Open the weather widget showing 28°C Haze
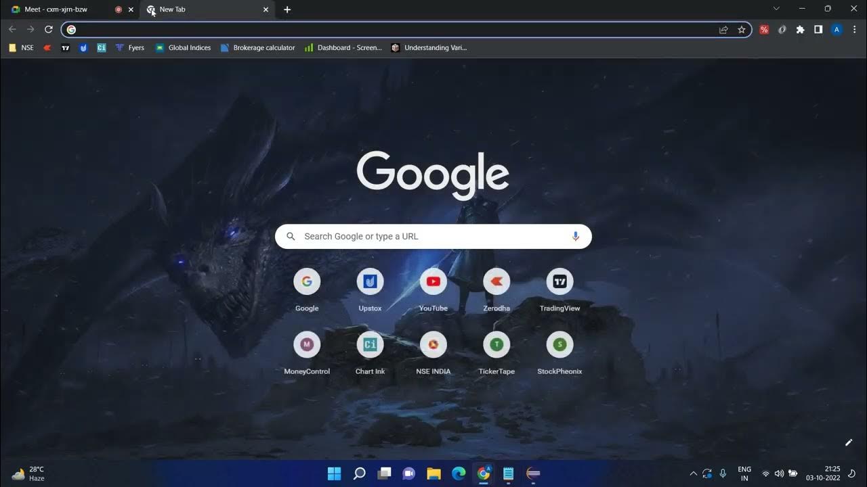Viewport: 867px width, 487px height. click(28, 473)
